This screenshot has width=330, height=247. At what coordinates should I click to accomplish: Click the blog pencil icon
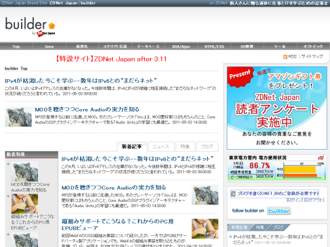(233, 193)
